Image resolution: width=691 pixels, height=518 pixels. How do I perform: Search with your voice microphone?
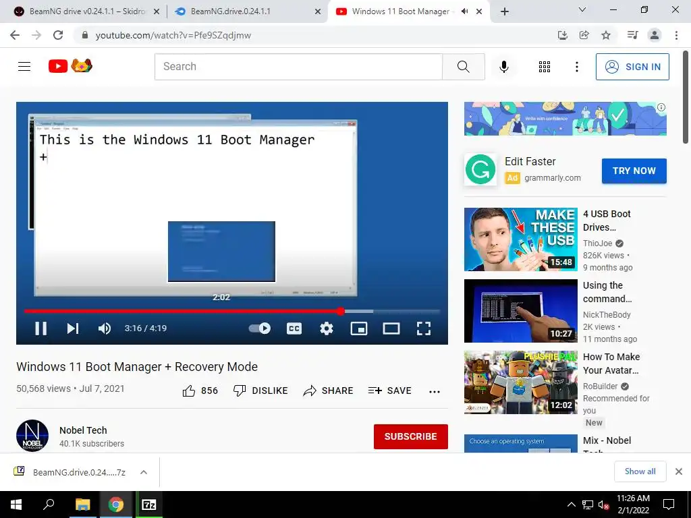click(504, 67)
